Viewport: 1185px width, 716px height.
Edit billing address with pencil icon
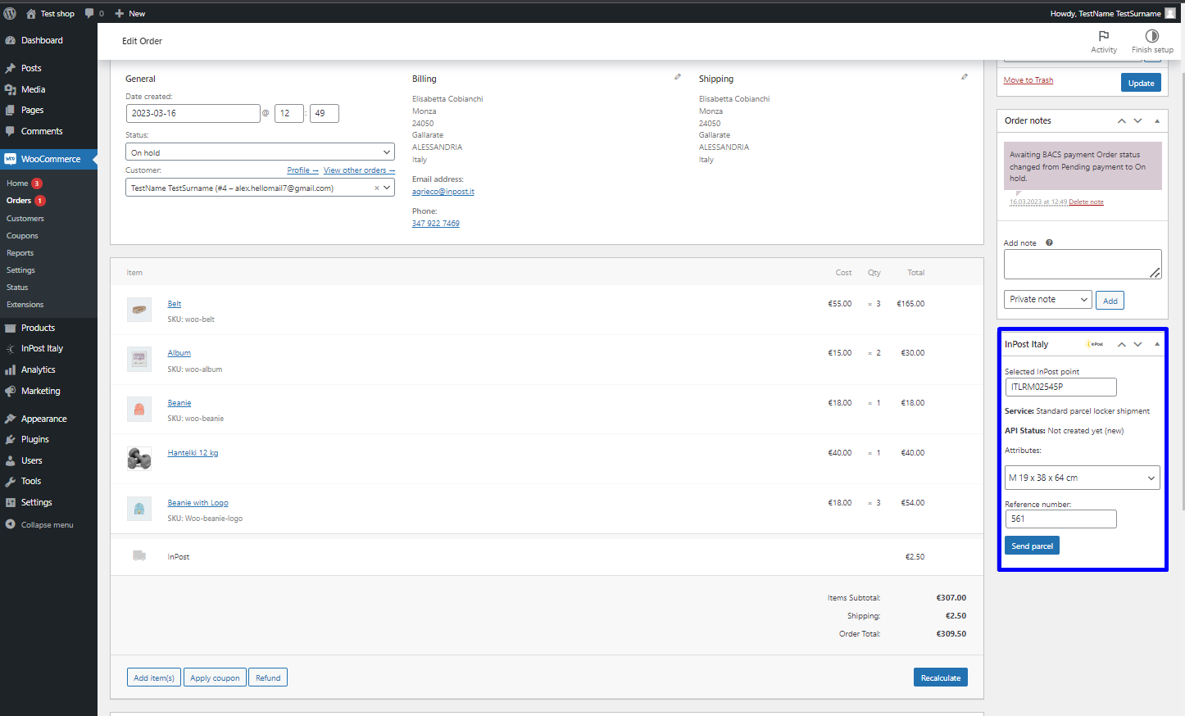click(678, 77)
